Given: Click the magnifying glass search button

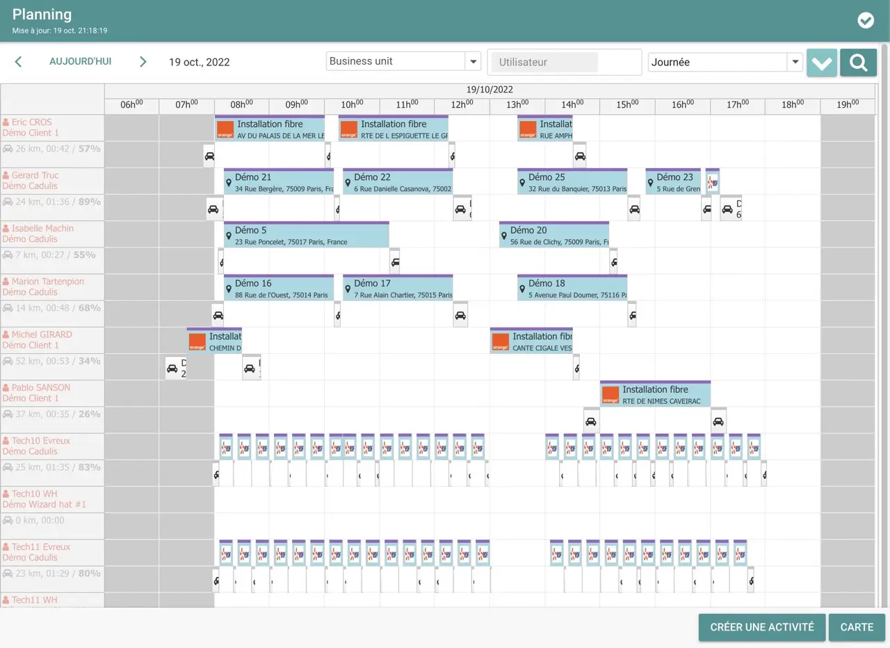Looking at the screenshot, I should 858,63.
